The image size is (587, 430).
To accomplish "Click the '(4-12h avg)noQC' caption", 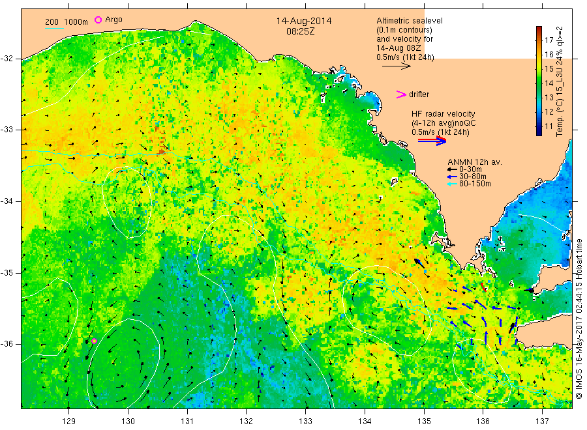I will click(444, 123).
